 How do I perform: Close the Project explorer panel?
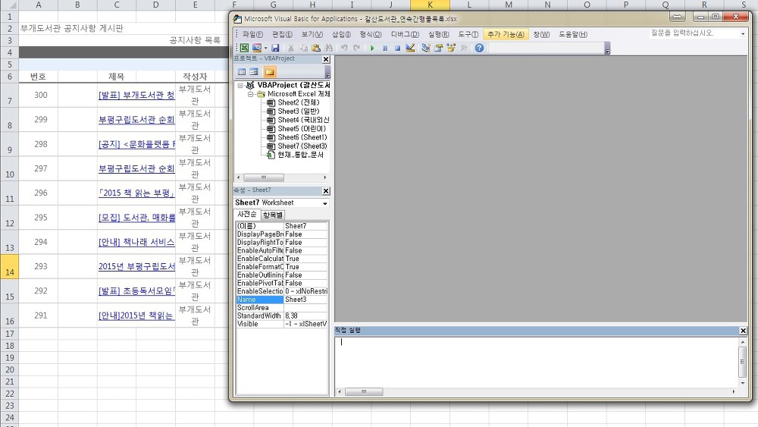point(326,59)
